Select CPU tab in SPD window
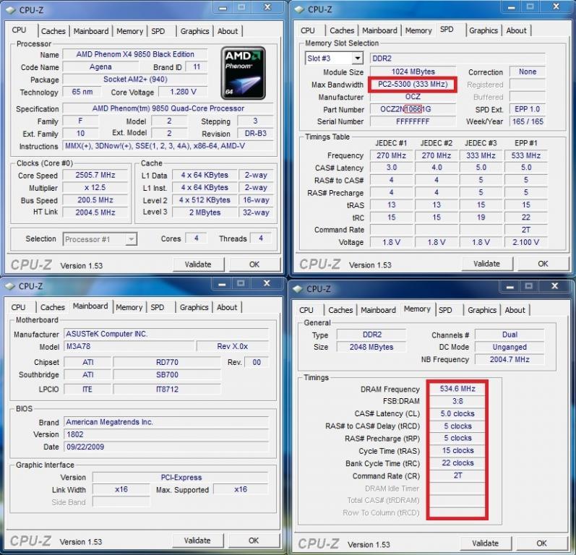The height and width of the screenshot is (555, 576). click(308, 30)
